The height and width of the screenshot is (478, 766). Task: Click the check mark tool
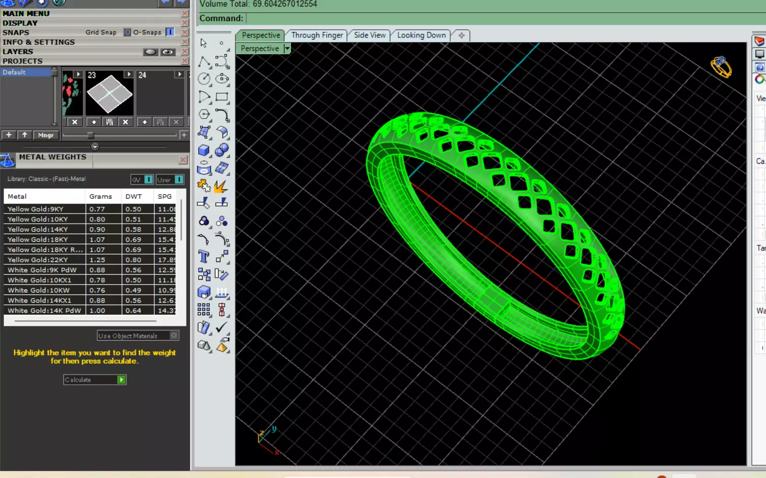(222, 327)
